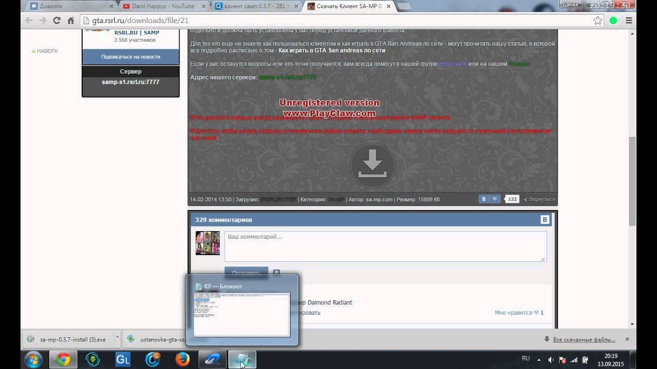This screenshot has height=369, width=657.
Task: Switch to клиент самп 0.3.7 tab
Action: (x=256, y=6)
